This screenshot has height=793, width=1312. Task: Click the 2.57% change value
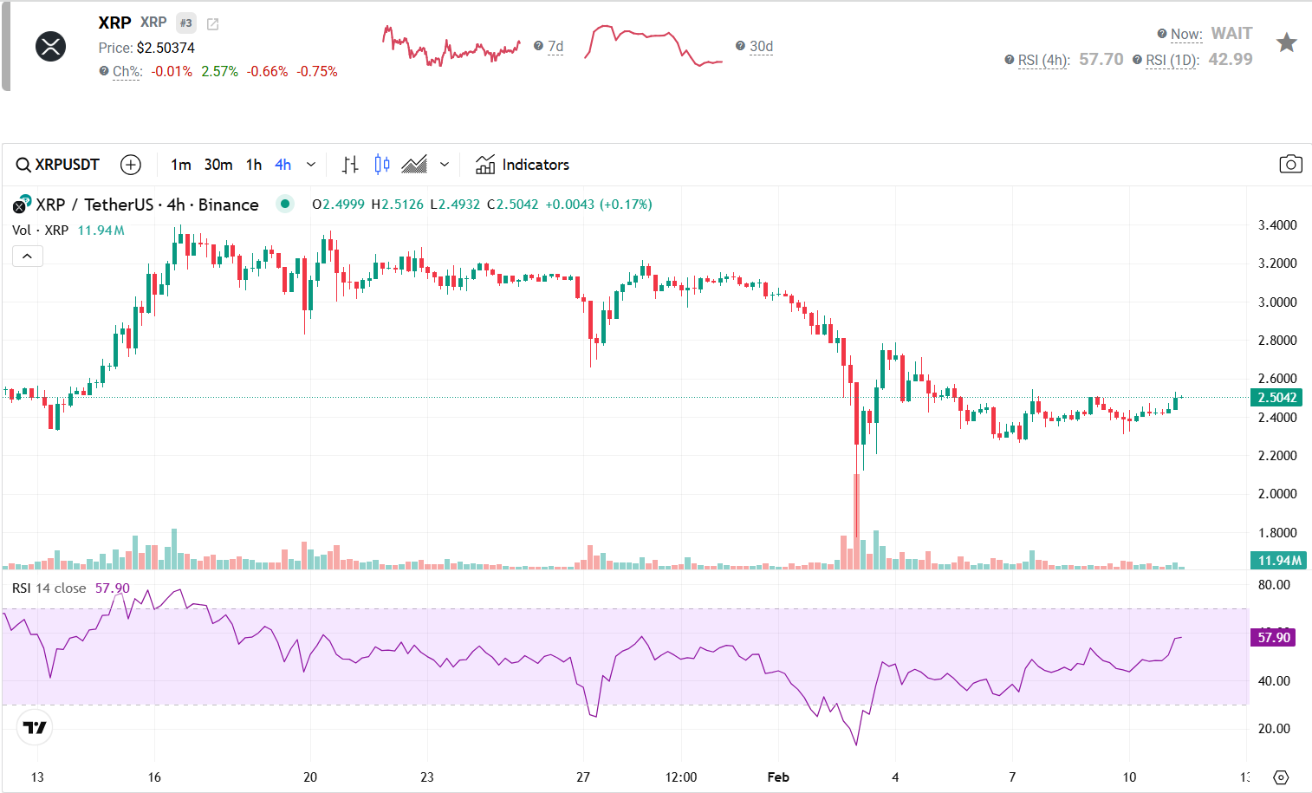click(x=220, y=71)
